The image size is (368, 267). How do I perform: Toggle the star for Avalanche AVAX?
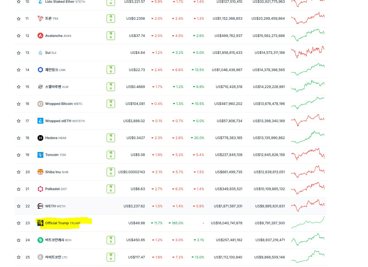(x=19, y=36)
